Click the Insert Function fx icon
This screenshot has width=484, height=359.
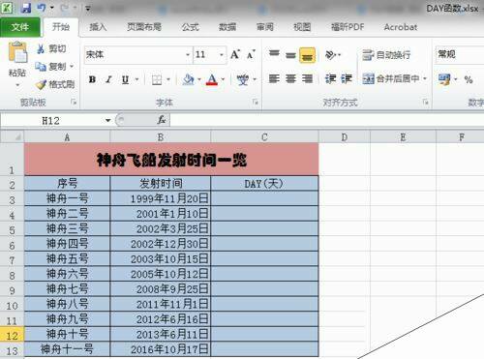click(x=162, y=120)
